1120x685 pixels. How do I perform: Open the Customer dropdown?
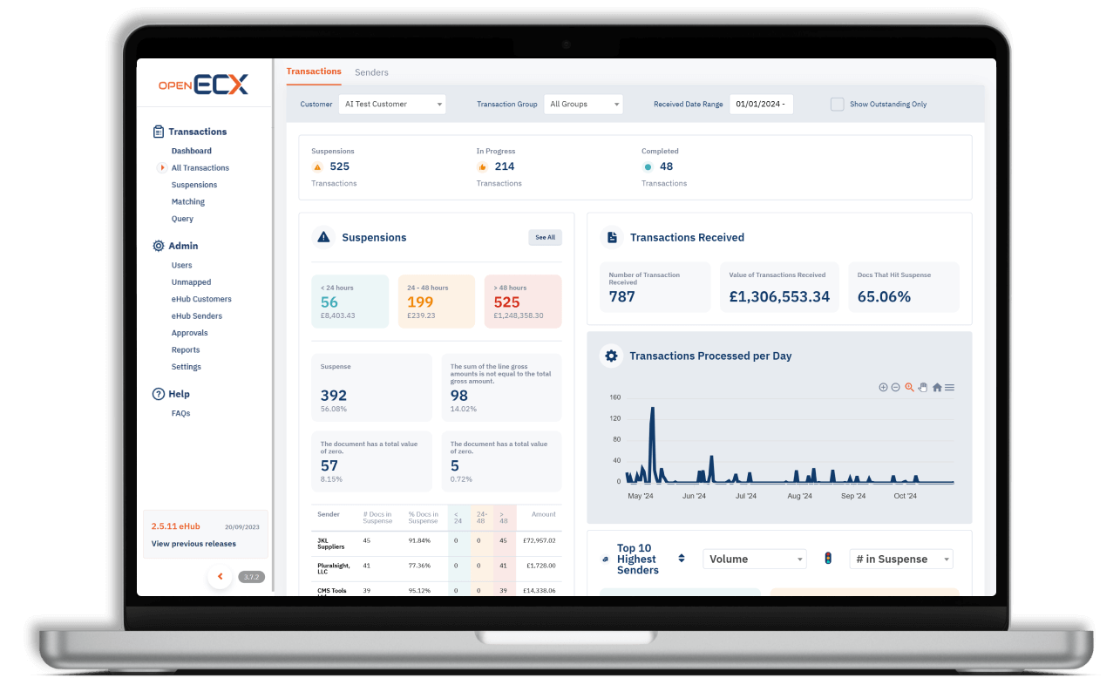(x=392, y=104)
